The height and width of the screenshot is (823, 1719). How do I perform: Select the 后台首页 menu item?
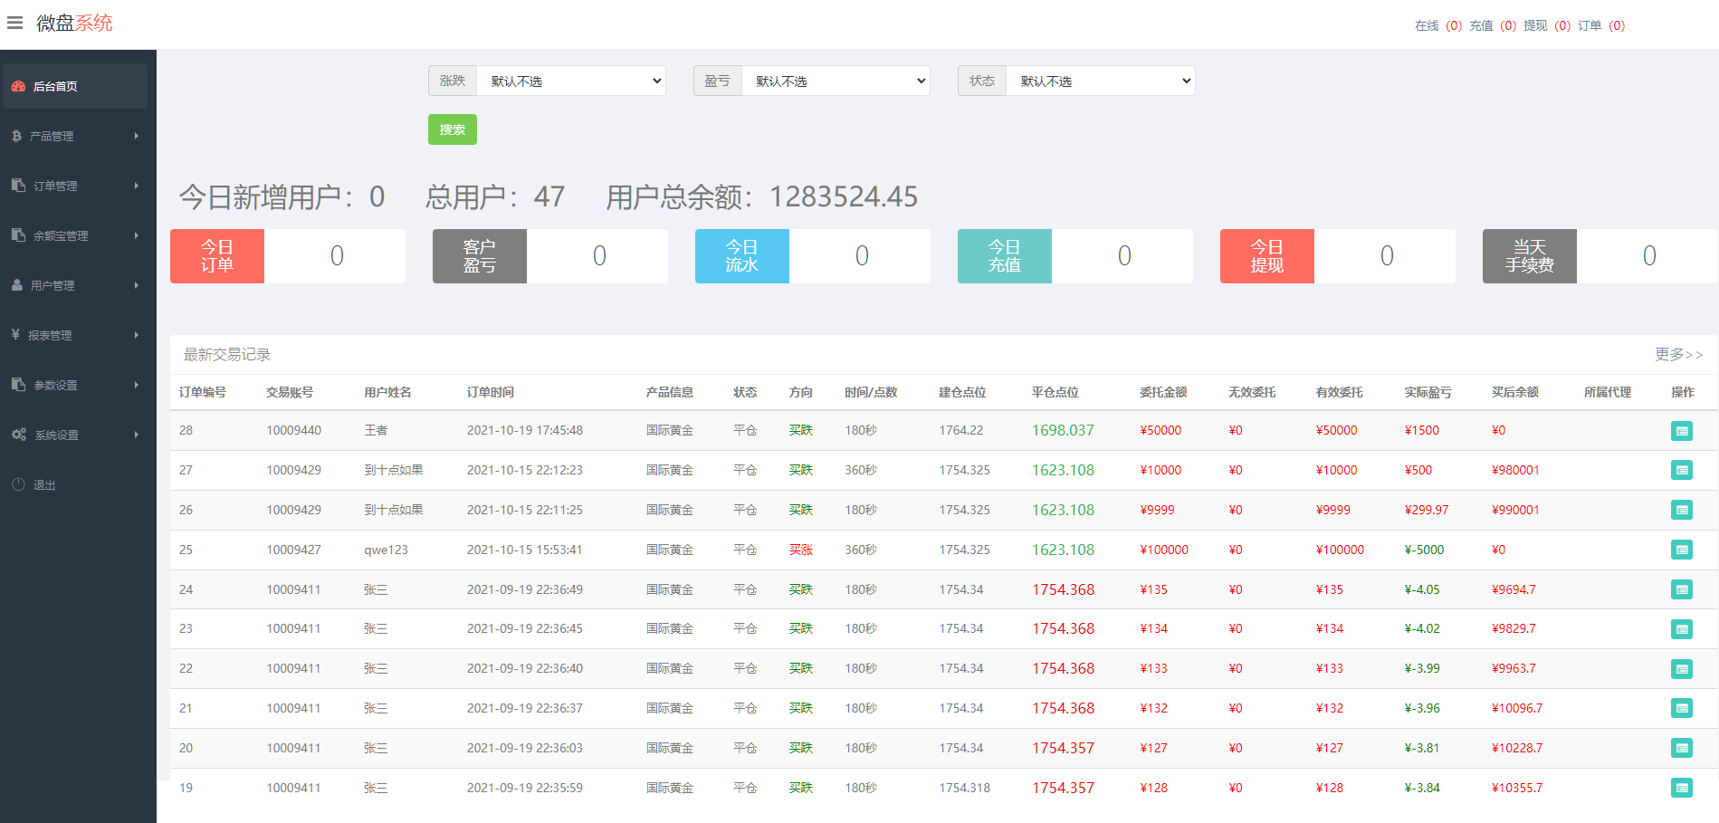[55, 86]
